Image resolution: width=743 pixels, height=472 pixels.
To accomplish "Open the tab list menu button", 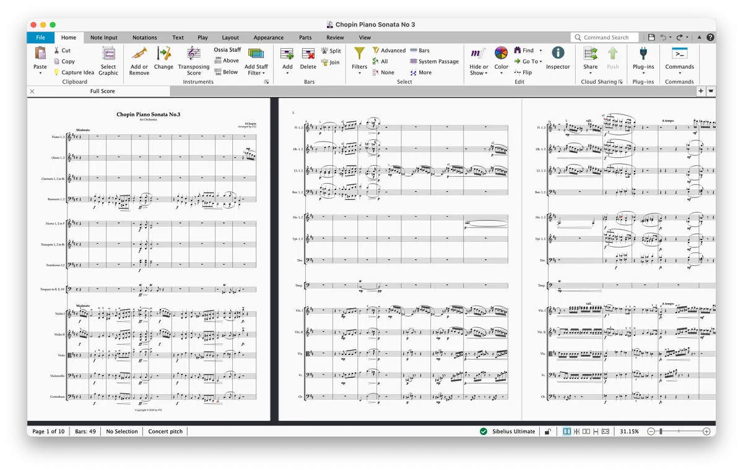I will point(711,91).
